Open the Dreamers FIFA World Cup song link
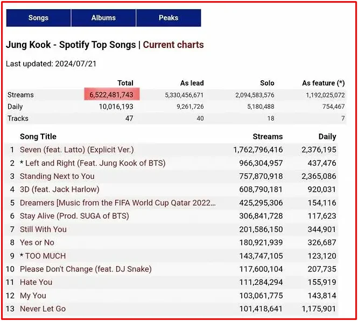Screen dimensions: 358x321 tap(117, 203)
